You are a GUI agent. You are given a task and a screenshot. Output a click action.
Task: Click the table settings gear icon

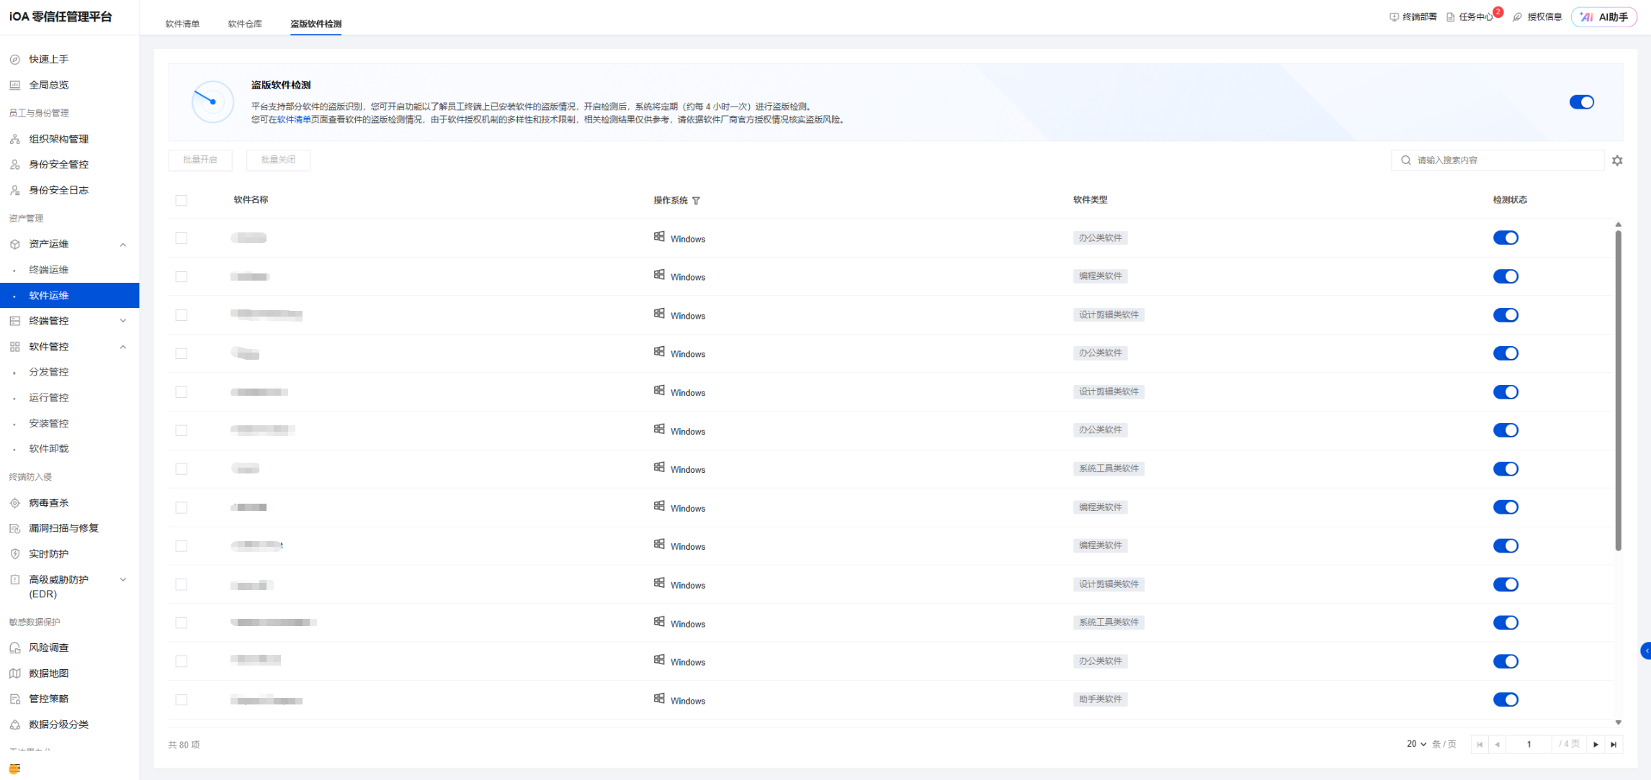(x=1617, y=160)
